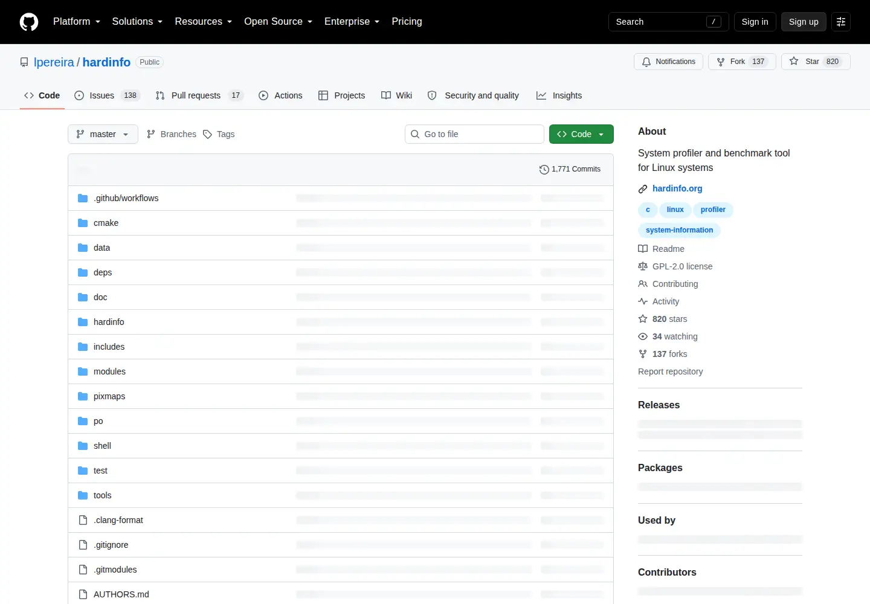The height and width of the screenshot is (604, 870).
Task: Select the Code repository tab
Action: (x=42, y=95)
